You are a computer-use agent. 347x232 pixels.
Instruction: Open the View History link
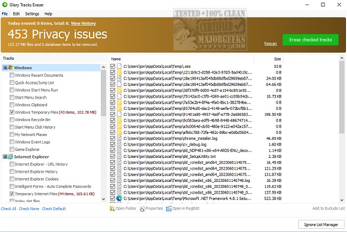click(x=83, y=24)
